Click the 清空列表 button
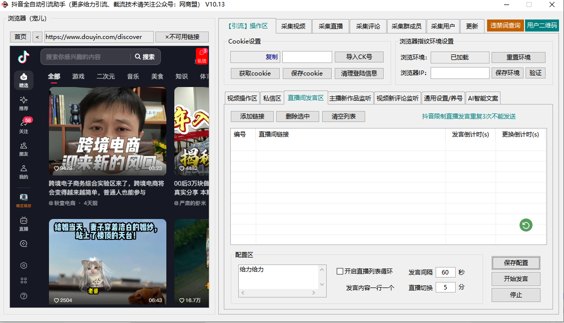This screenshot has height=323, width=564. pyautogui.click(x=344, y=116)
